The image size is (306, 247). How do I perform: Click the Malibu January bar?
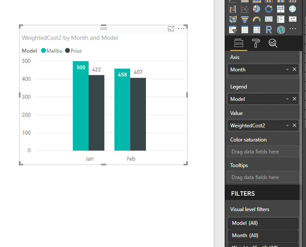(x=80, y=106)
